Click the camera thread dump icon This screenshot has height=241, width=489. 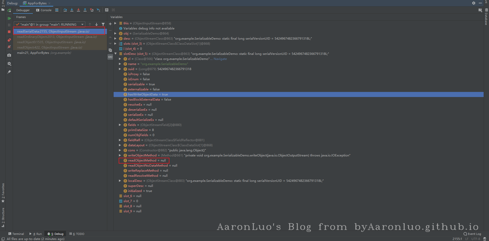(x=9, y=55)
